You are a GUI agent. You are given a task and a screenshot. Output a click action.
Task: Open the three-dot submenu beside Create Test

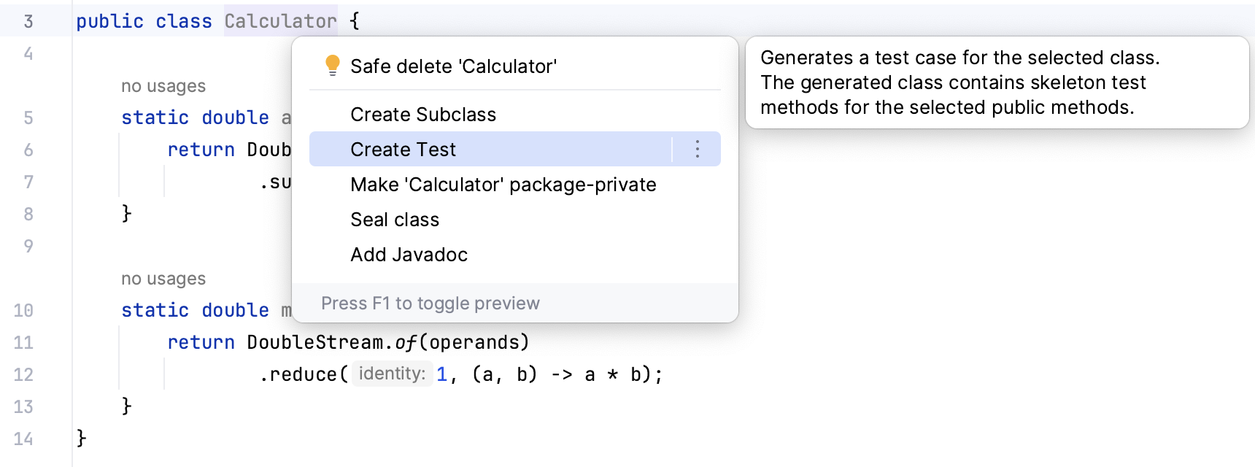pyautogui.click(x=697, y=149)
